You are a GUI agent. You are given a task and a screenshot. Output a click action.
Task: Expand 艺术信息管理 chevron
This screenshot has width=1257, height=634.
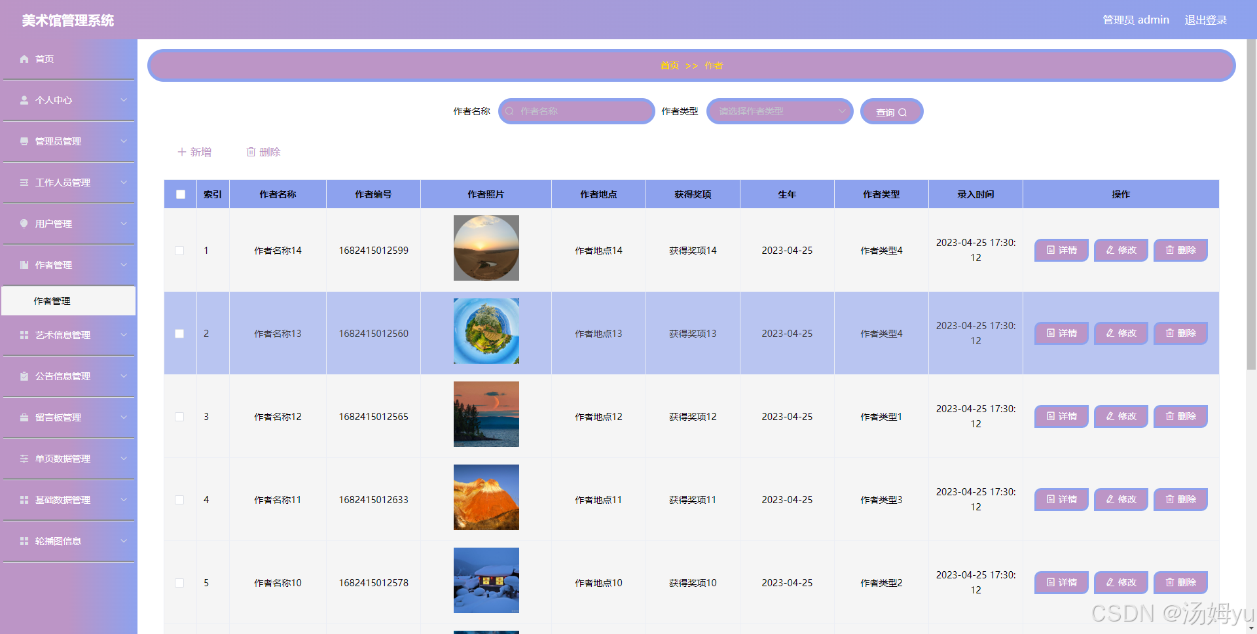pyautogui.click(x=124, y=335)
